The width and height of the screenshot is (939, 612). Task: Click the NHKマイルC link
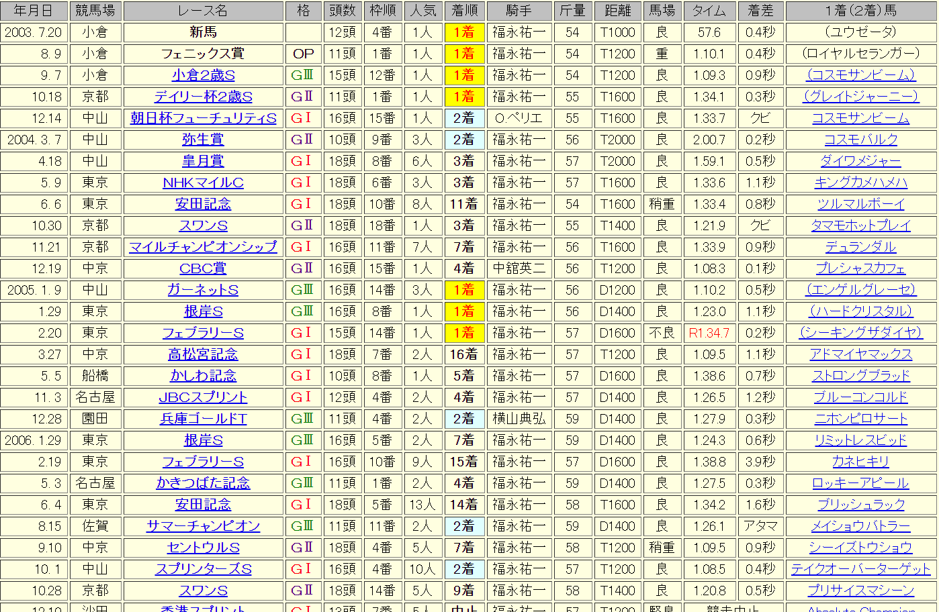point(203,183)
